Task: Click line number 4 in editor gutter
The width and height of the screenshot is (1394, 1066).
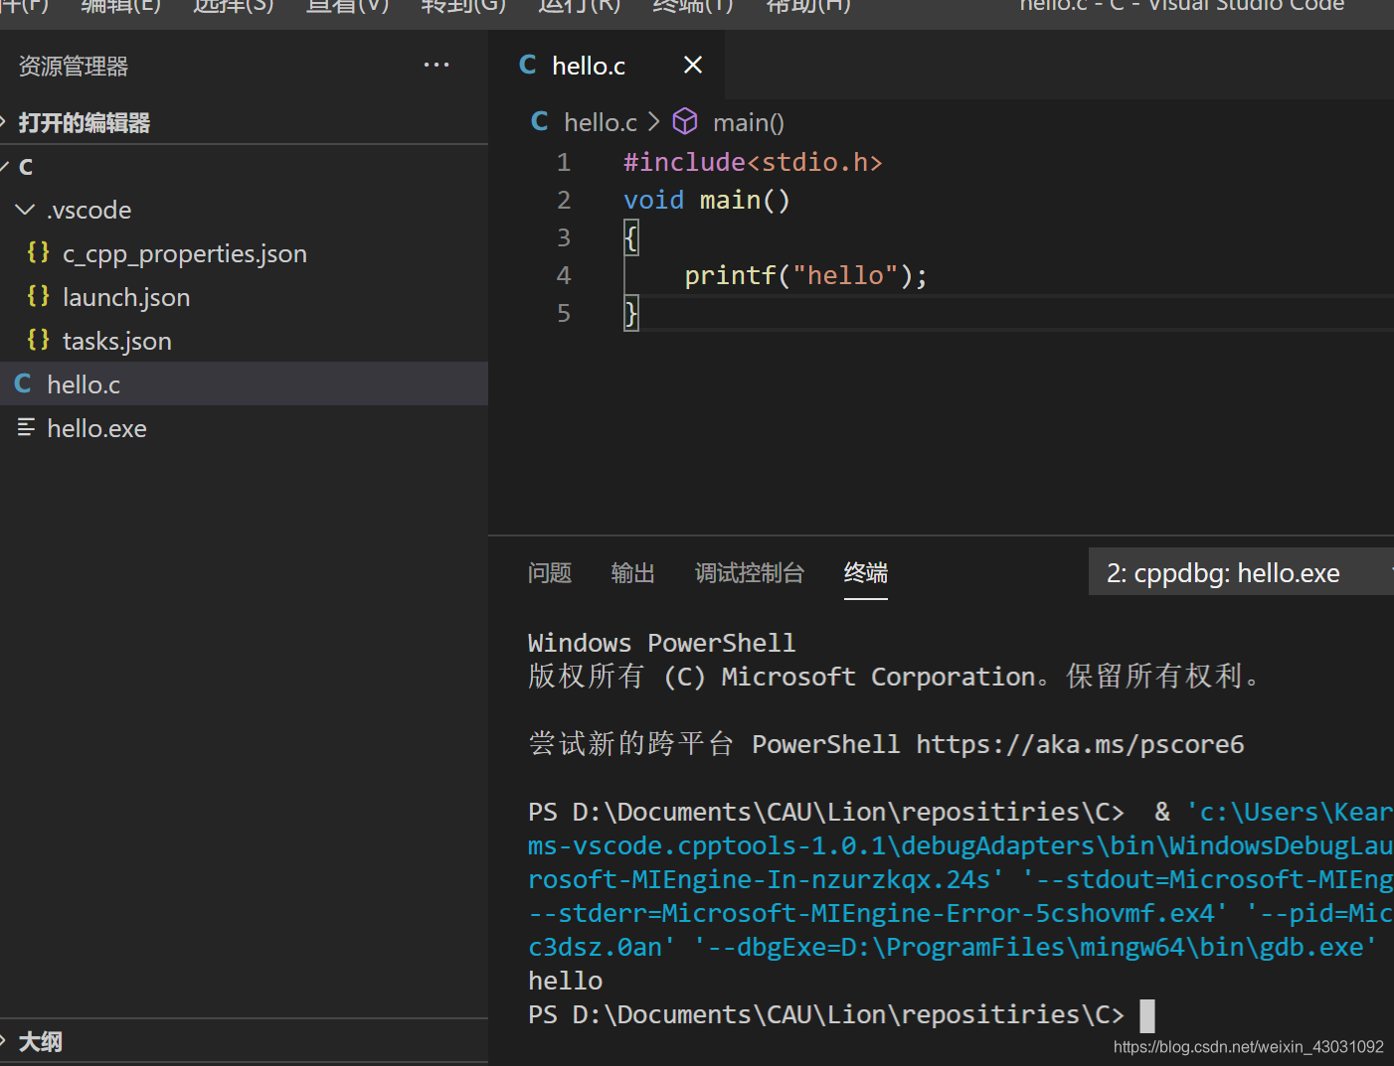Action: point(564,275)
